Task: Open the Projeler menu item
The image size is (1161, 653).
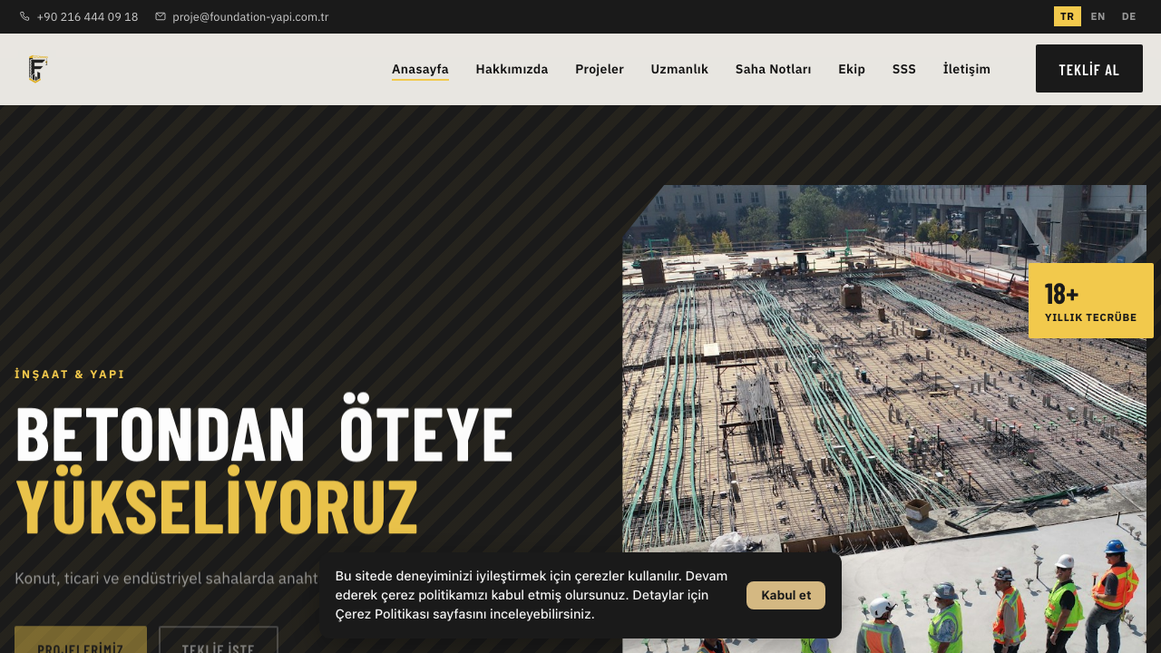Action: click(600, 69)
